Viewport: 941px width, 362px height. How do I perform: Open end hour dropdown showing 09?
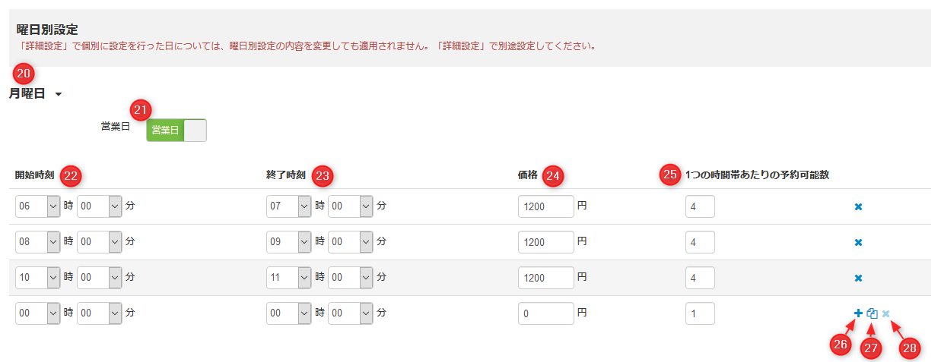(288, 242)
